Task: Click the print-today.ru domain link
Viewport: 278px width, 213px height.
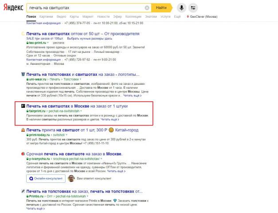Action: 39,135
